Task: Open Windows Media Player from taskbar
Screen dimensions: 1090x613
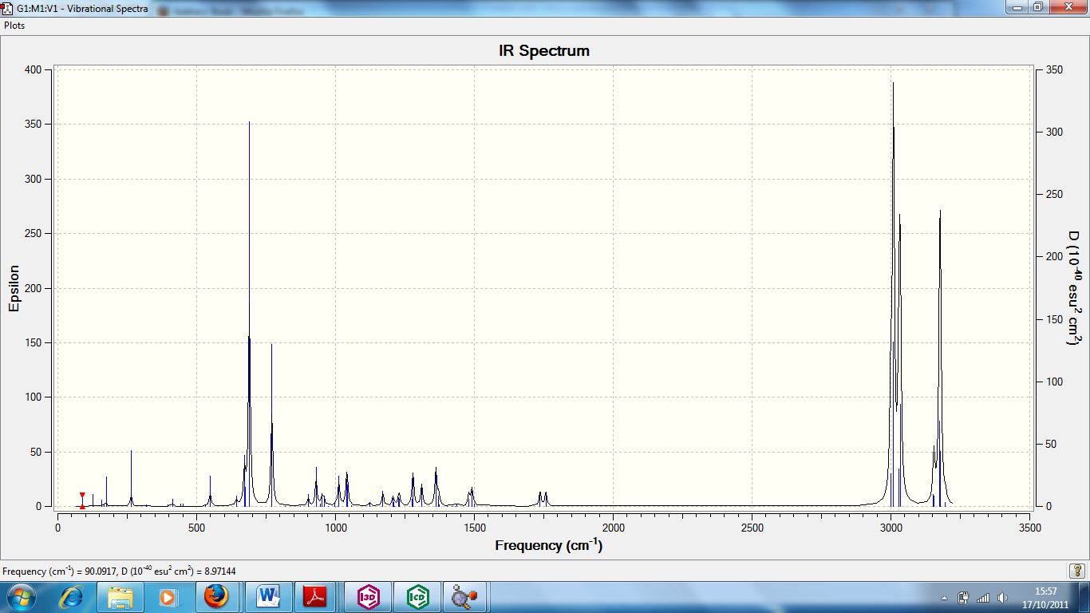Action: coord(168,597)
